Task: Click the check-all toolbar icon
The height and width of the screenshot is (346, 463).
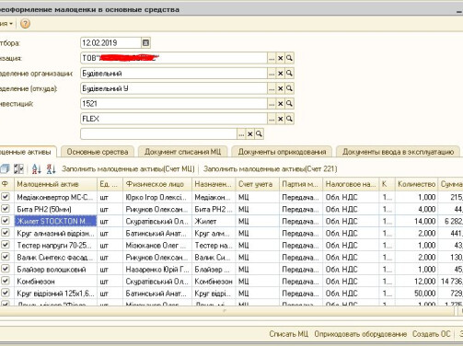Action: coord(18,168)
